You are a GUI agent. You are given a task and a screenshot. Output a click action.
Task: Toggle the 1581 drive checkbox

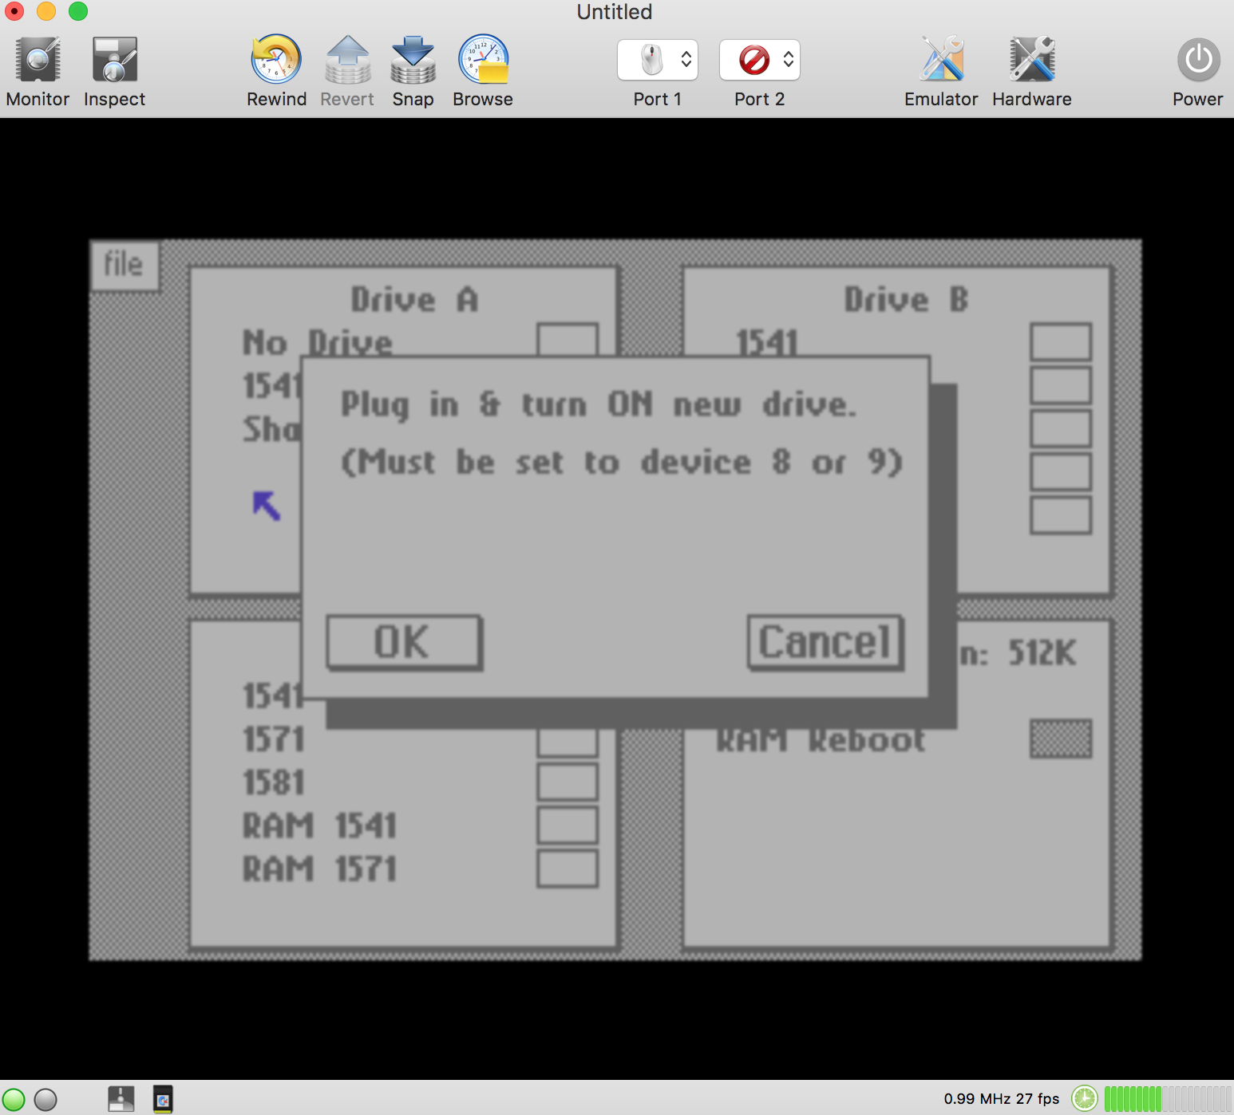[x=568, y=782]
